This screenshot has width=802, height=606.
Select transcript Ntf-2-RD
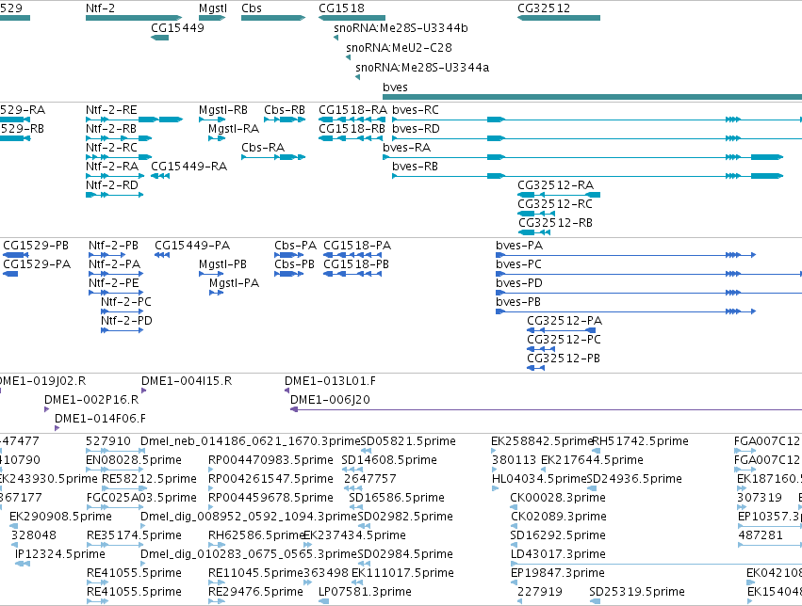pyautogui.click(x=115, y=195)
